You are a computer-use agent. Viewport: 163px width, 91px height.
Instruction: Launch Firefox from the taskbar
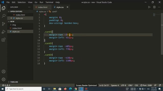pos(65,89)
